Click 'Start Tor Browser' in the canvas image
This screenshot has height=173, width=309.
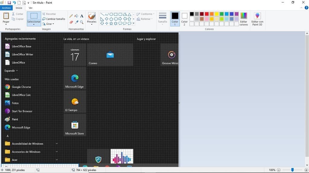[x=22, y=111]
